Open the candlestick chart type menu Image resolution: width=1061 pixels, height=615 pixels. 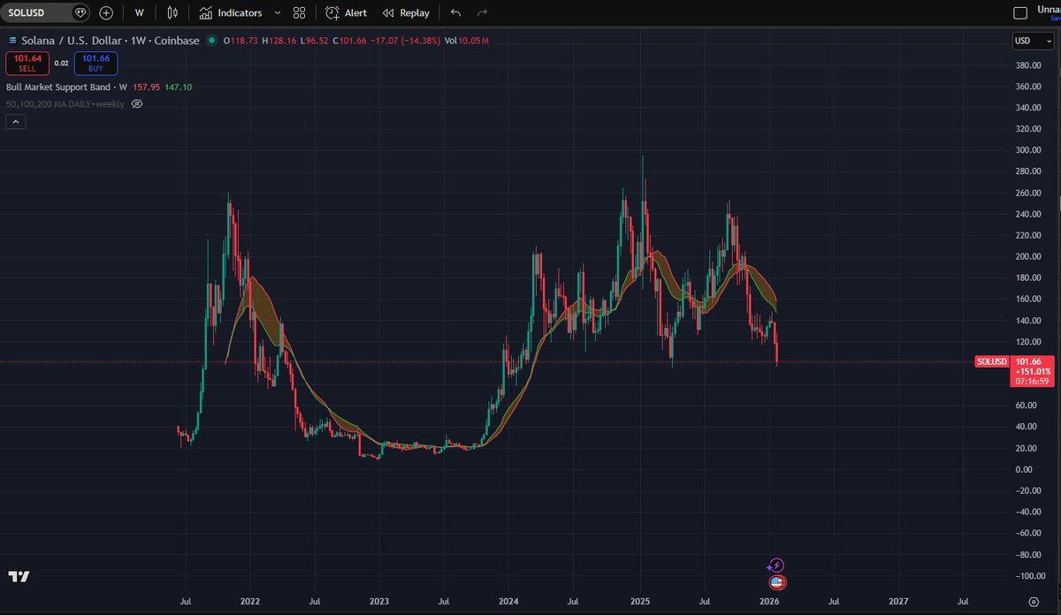172,13
